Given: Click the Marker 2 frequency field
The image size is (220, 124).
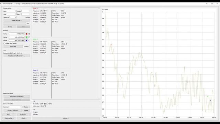Looking at the screenshot, I should (x=17, y=37).
